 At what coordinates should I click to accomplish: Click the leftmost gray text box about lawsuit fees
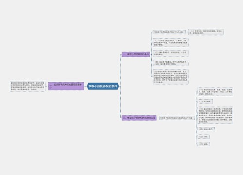(x=28, y=86)
